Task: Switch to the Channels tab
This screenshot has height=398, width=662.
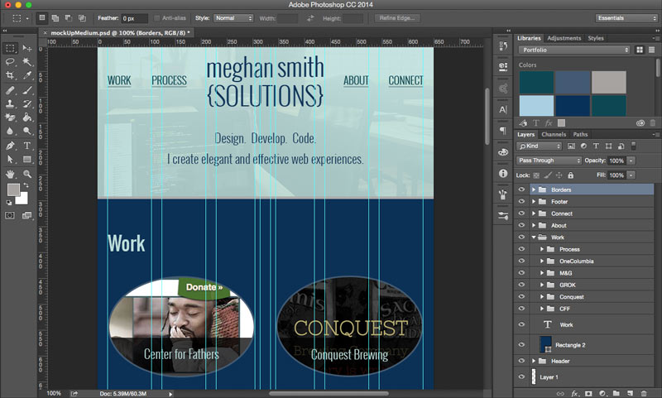Action: pos(554,134)
